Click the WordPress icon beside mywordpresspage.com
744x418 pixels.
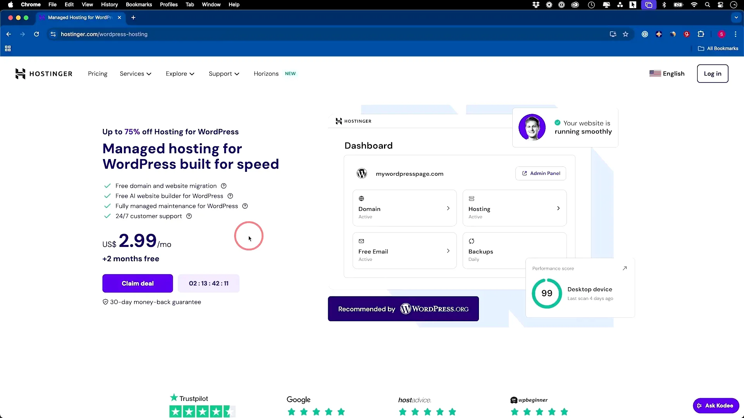click(362, 173)
